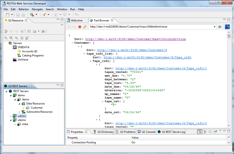This screenshot has width=234, height=154.
Task: Click the BASIC run icon in U2 Resource second row
Action: 11,38
